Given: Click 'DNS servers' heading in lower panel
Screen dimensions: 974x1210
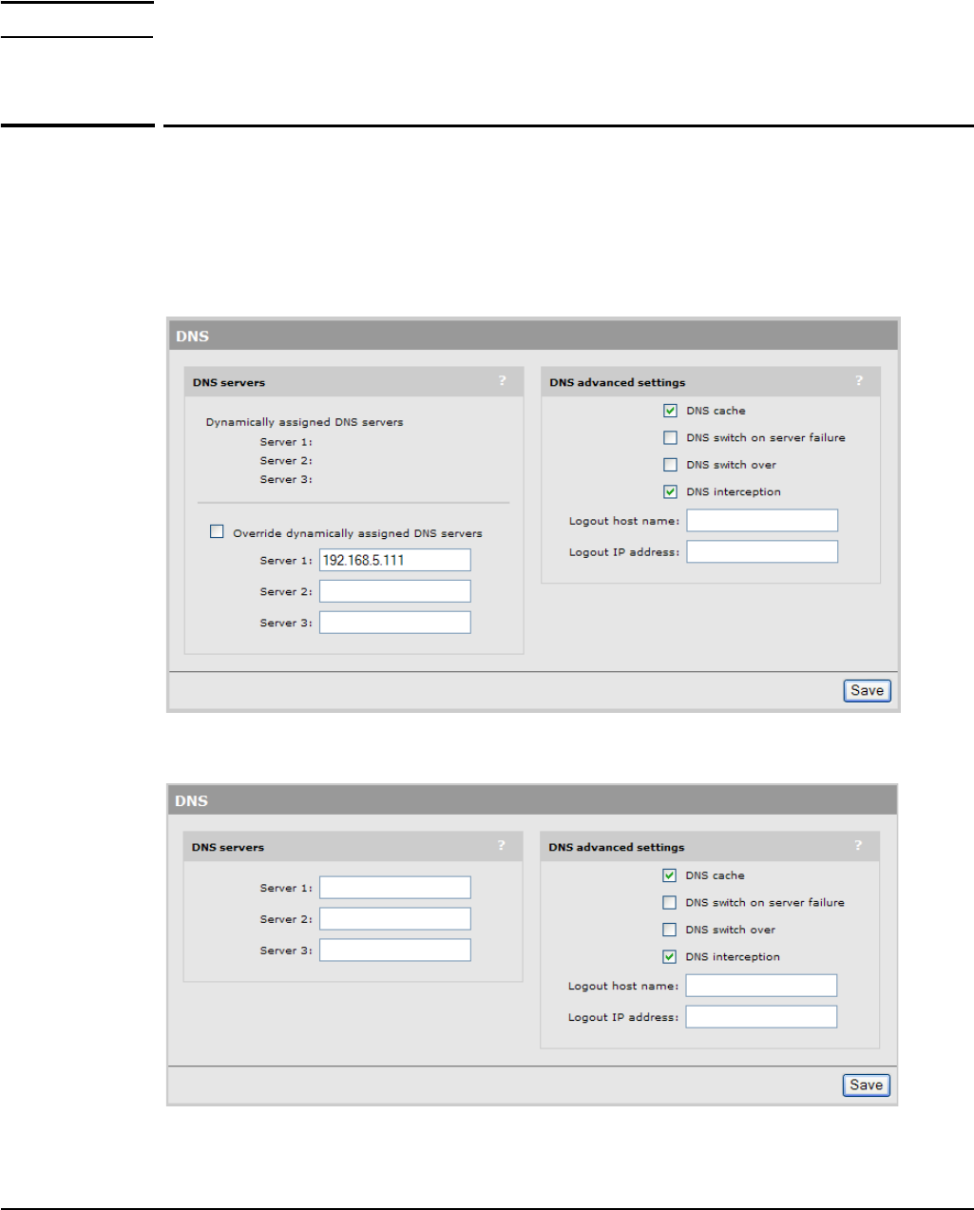Looking at the screenshot, I should (x=228, y=847).
